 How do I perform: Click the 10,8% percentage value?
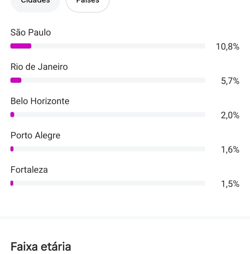(228, 47)
